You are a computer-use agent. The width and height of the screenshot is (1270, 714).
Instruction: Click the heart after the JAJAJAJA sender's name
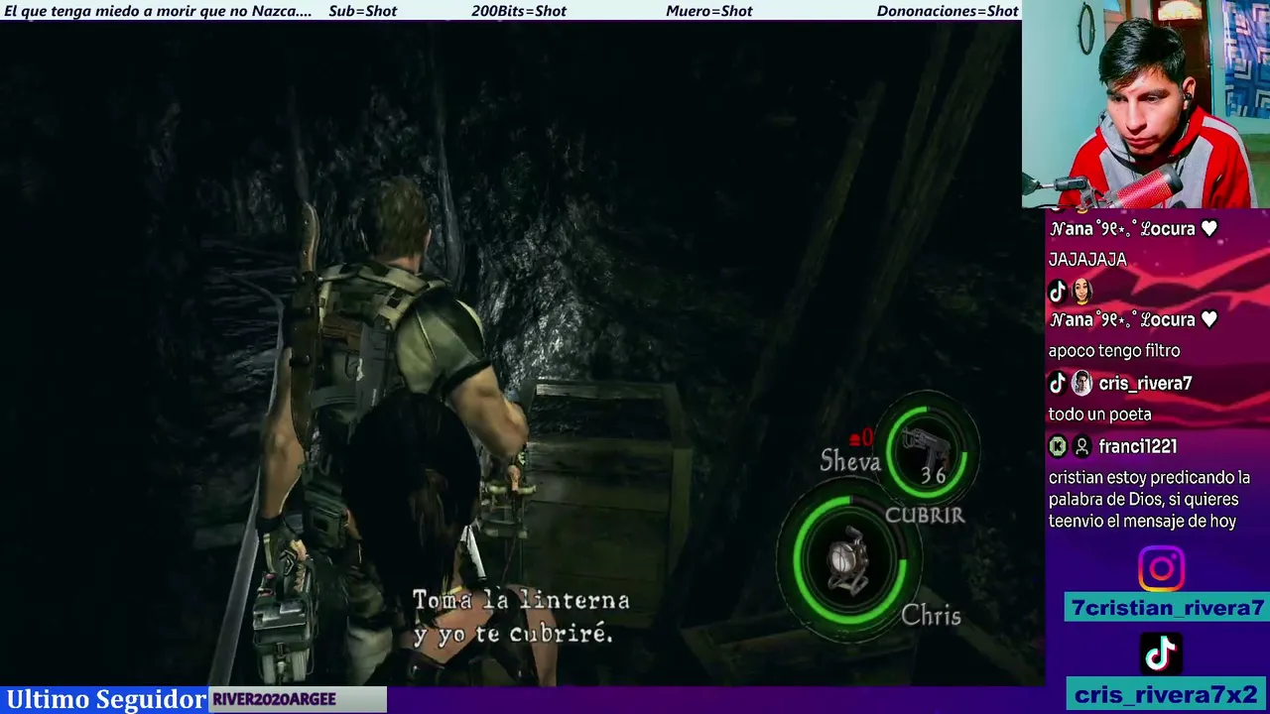[1208, 228]
